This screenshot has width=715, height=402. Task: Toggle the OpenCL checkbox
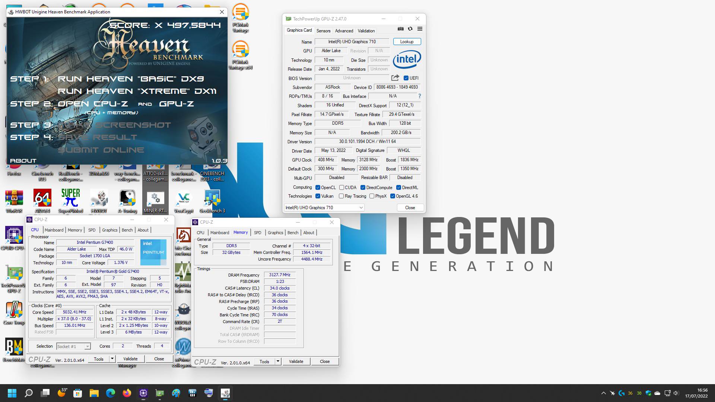(x=318, y=188)
